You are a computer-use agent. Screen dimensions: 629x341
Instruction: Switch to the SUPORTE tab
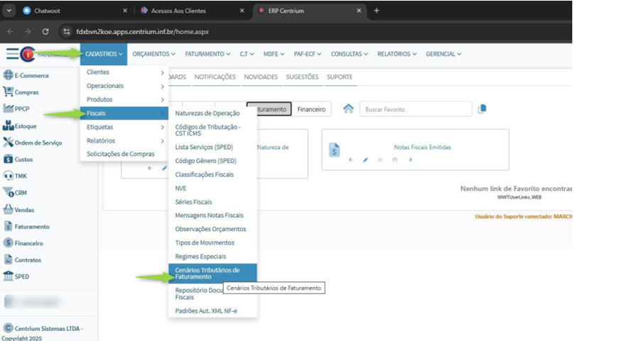pyautogui.click(x=339, y=77)
